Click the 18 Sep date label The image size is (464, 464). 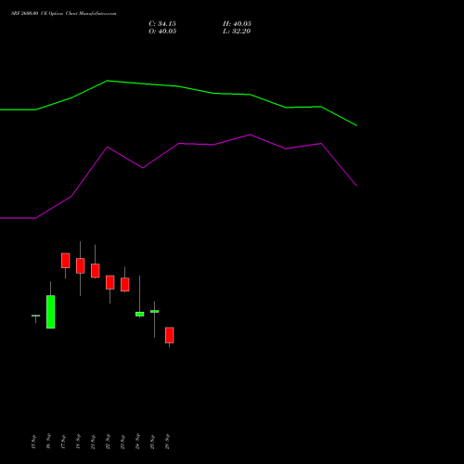pyautogui.click(x=78, y=442)
